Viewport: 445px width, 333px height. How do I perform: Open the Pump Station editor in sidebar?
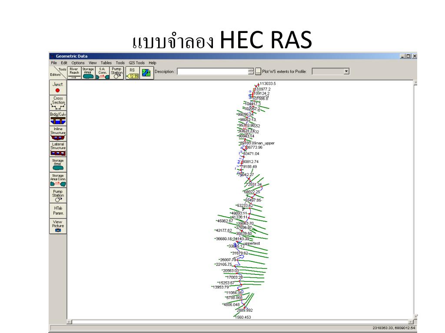tap(58, 196)
